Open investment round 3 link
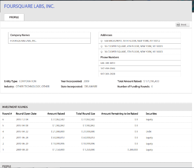This screenshot has width=194, height=168. (3, 137)
